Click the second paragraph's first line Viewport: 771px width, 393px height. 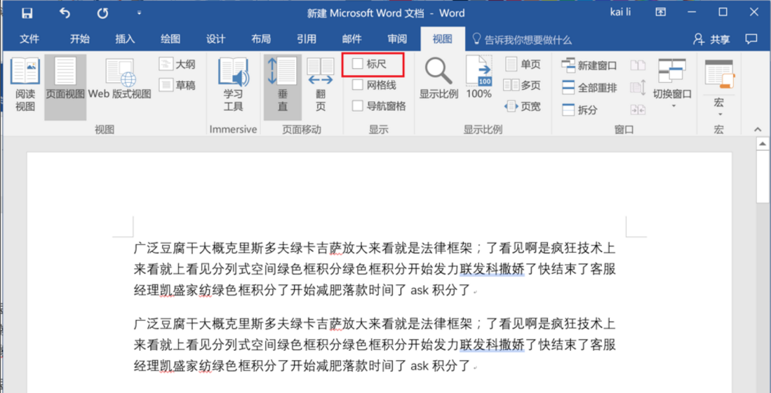coord(375,324)
